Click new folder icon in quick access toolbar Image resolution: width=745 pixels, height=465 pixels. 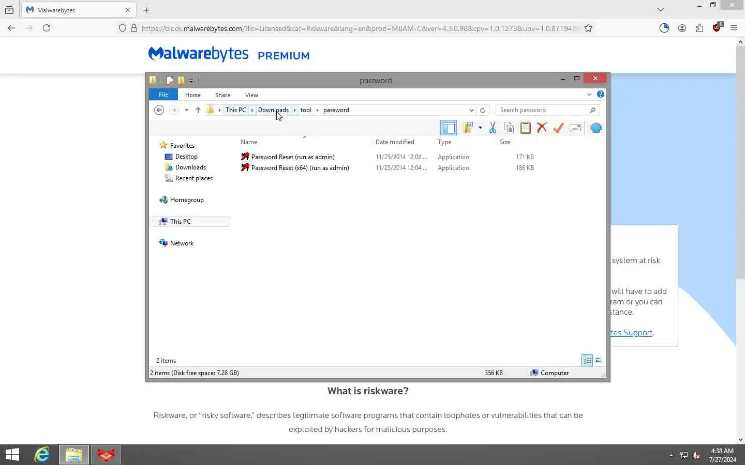tap(181, 80)
